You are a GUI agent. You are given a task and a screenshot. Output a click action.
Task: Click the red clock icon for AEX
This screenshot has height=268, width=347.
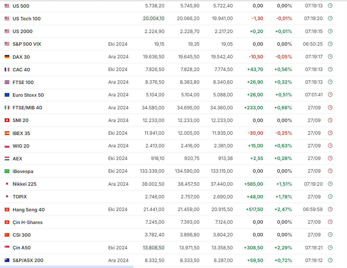330,158
